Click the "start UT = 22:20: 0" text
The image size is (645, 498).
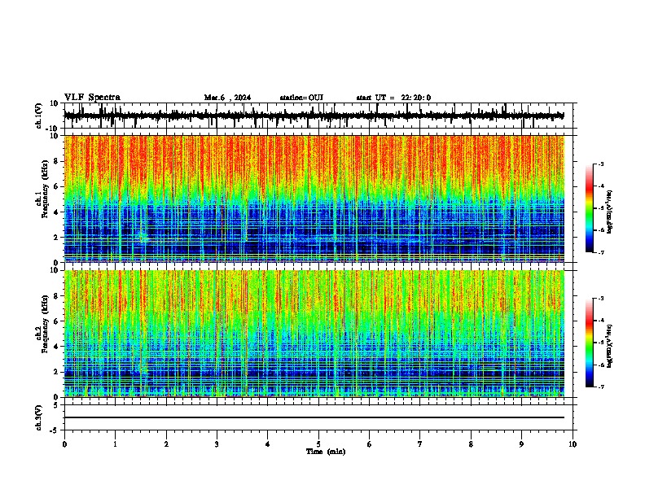pyautogui.click(x=393, y=98)
